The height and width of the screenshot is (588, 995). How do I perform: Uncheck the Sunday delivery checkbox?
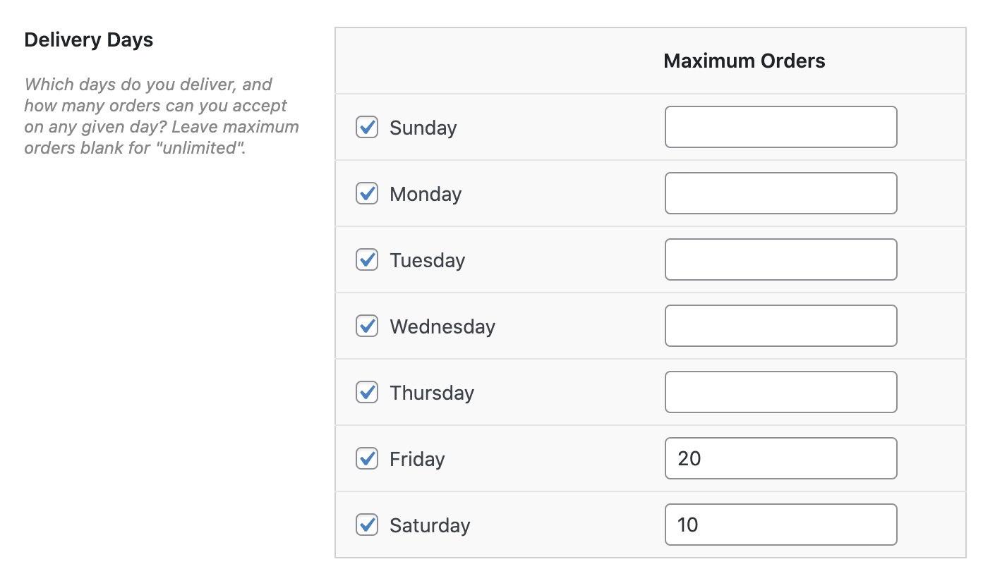click(x=367, y=128)
